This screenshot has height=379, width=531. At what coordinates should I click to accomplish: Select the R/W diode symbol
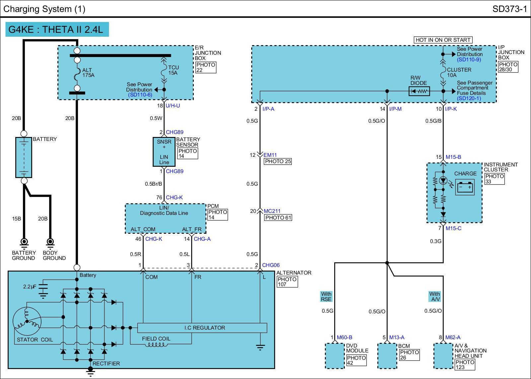click(x=419, y=91)
